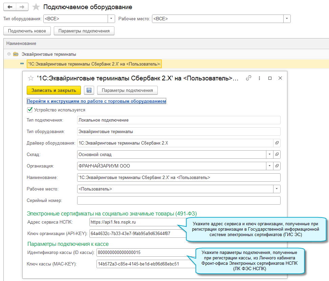Select the Сбербанк 2.X terminal list row
Viewport: 329px width, 281px height.
[94, 64]
